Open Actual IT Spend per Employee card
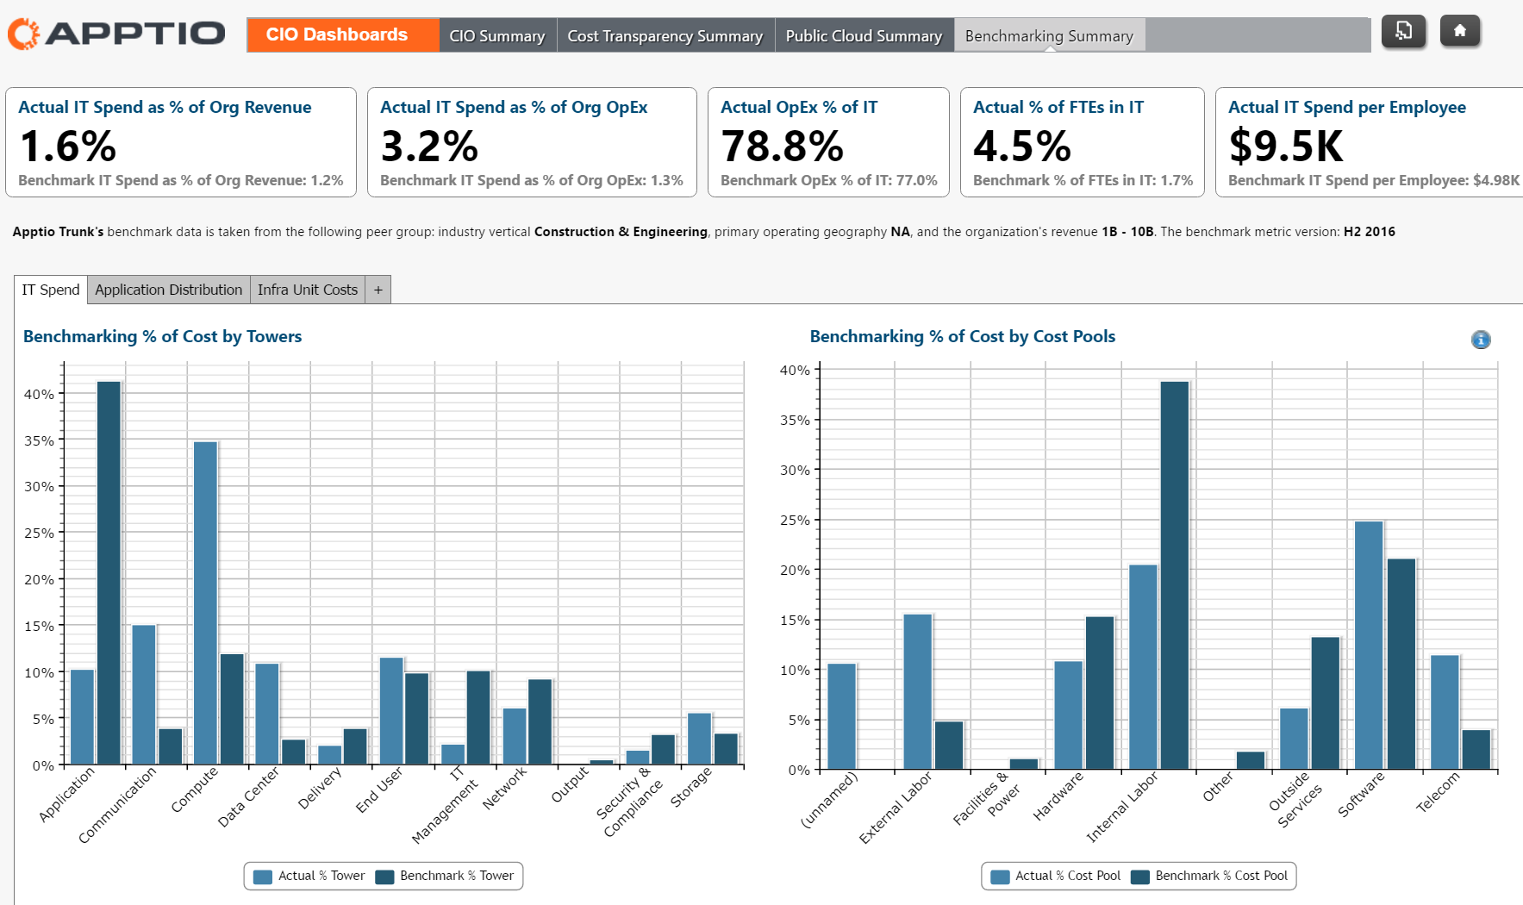Viewport: 1523px width, 905px height. tap(1370, 142)
